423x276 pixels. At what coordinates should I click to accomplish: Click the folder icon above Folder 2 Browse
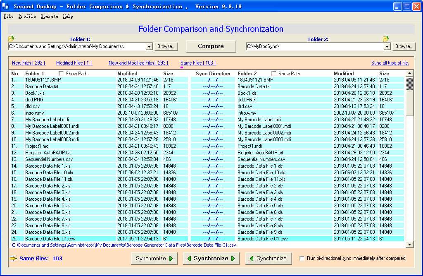(x=386, y=39)
